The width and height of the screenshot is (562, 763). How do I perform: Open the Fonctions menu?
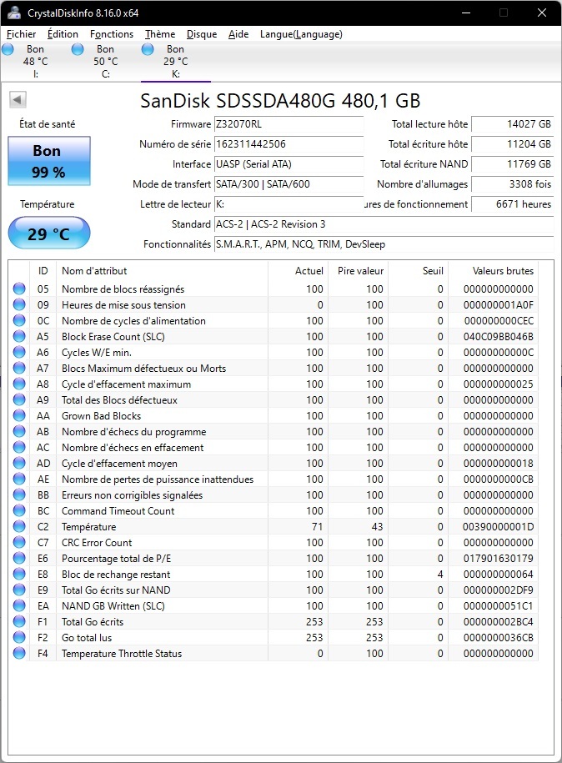click(112, 34)
